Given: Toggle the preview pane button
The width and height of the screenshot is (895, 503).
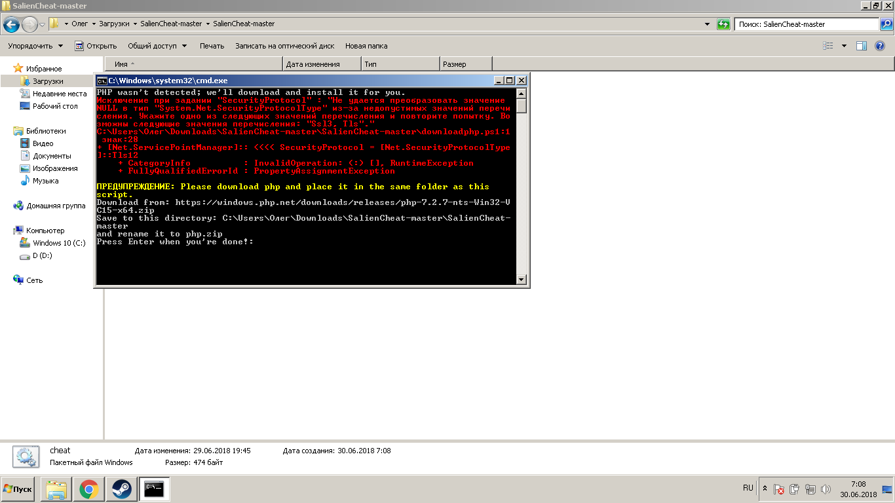Looking at the screenshot, I should [862, 46].
